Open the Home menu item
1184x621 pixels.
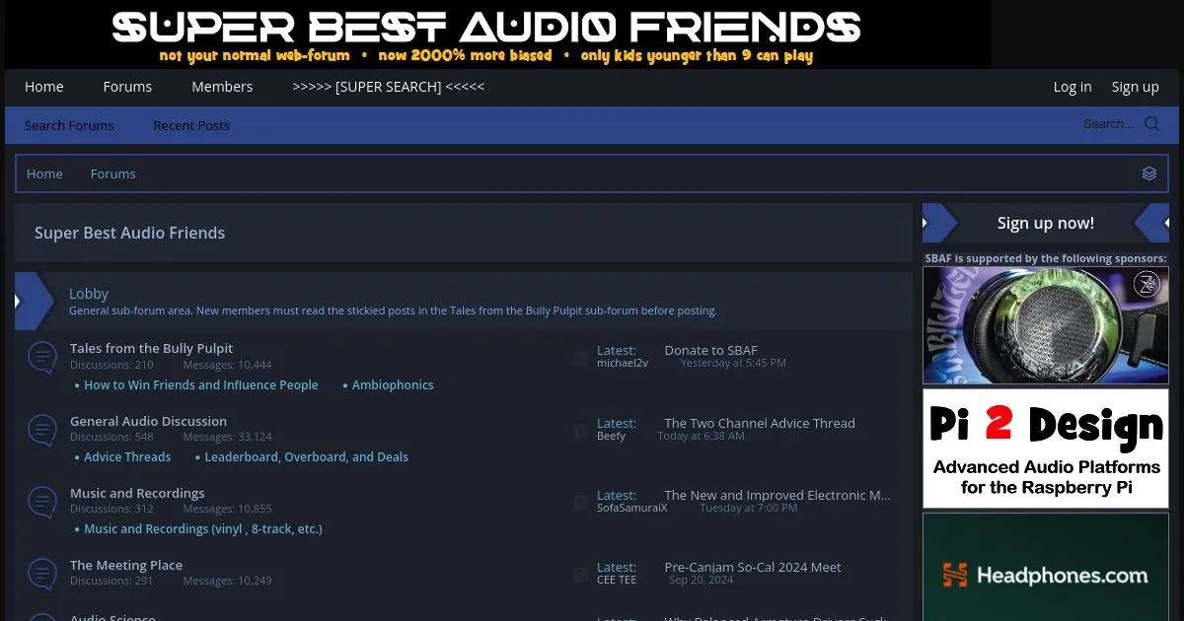point(44,87)
